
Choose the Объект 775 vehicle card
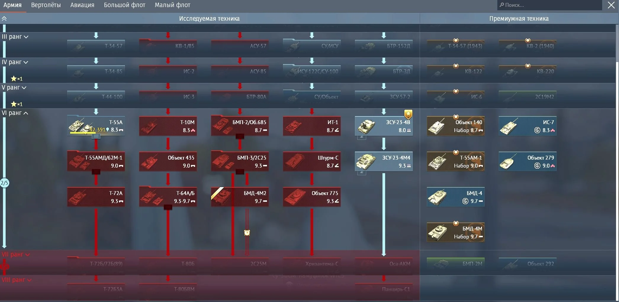click(x=312, y=197)
